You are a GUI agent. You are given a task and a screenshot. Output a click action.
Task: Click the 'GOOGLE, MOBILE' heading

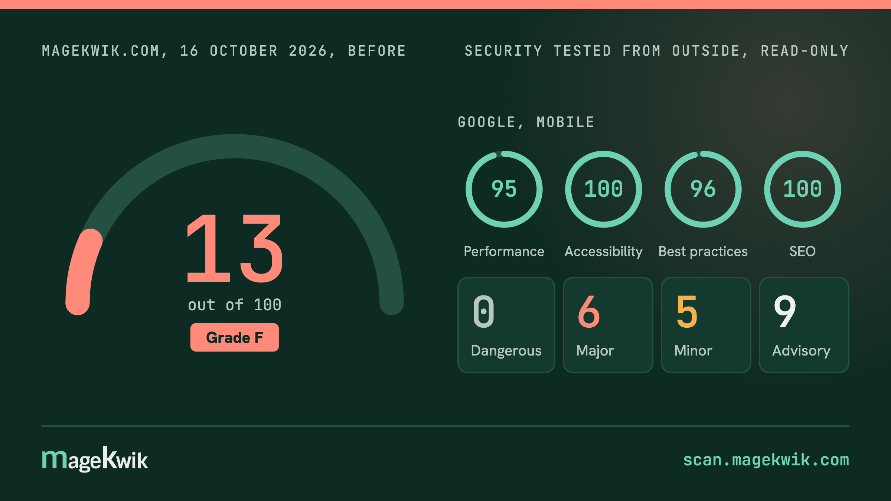(526, 122)
